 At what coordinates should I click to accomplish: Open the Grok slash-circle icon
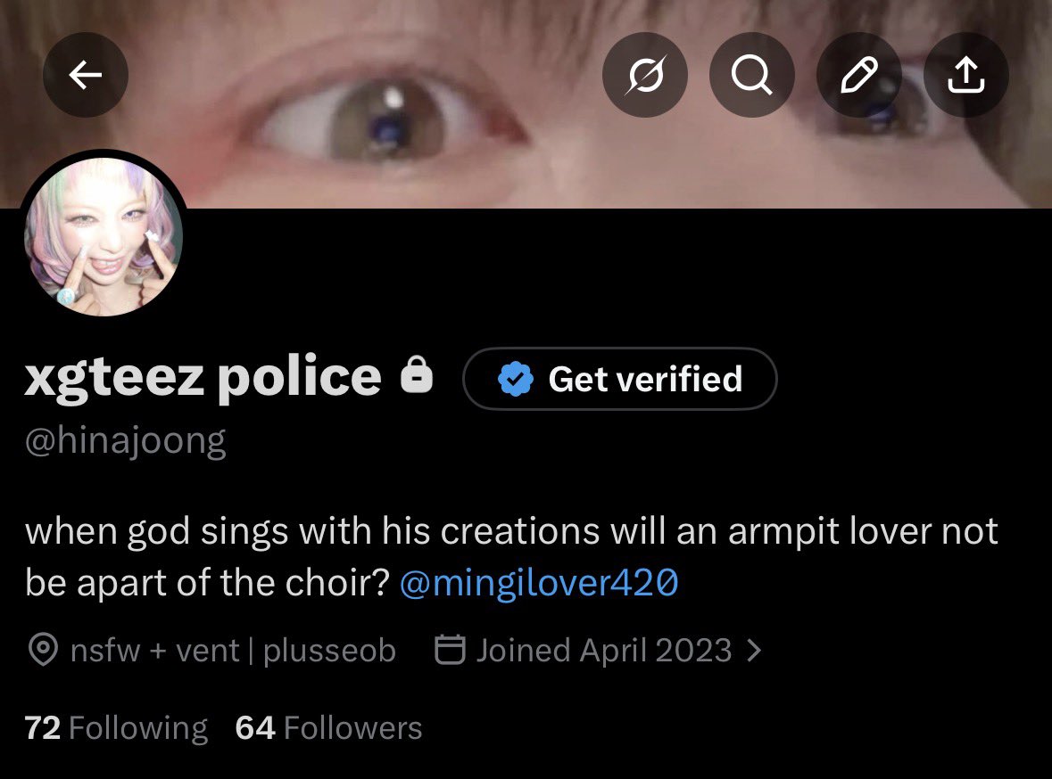pos(645,74)
